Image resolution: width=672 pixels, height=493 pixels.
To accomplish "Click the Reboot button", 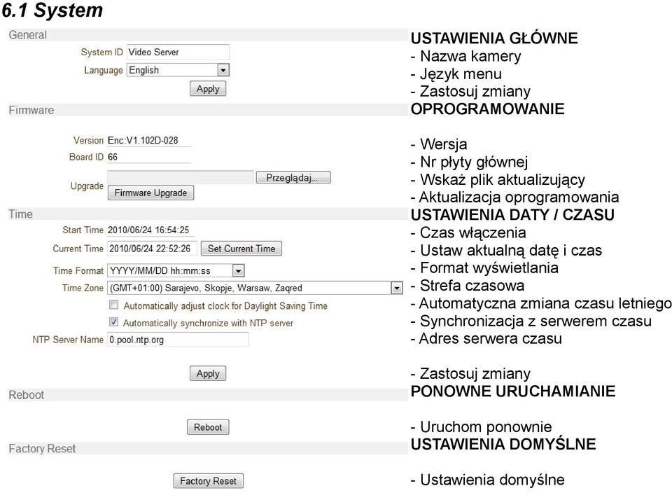I will click(x=208, y=427).
